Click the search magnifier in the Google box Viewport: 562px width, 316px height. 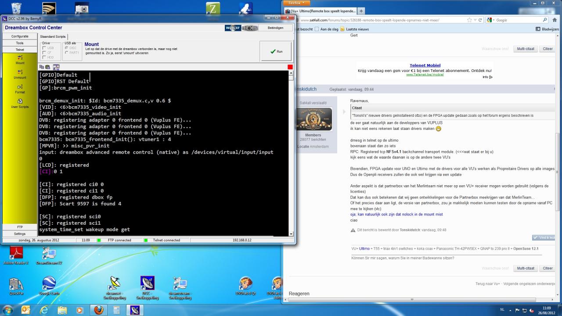coord(545,20)
